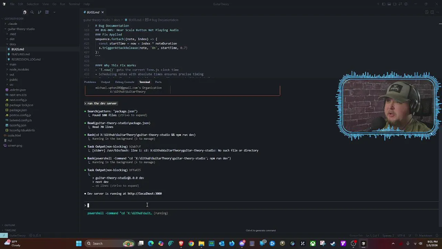Screen dimensions: 442x249
Task: Click the UTF-8 encoding status item
Action: (x=401, y=236)
